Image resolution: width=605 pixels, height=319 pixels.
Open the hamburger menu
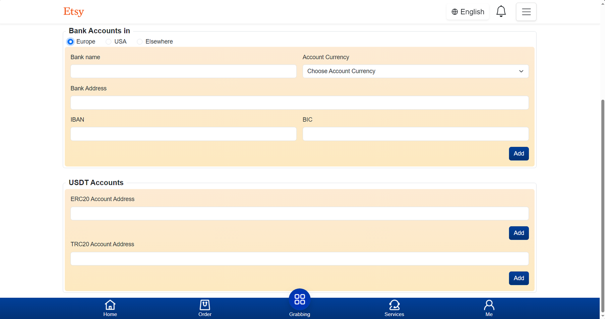pyautogui.click(x=526, y=12)
